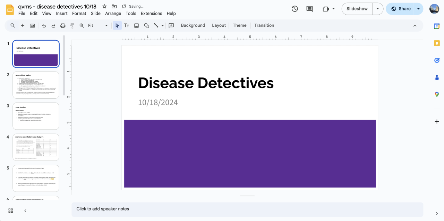Click the add comment toolbar icon
Screen dimensions: 444x221
[171, 25]
